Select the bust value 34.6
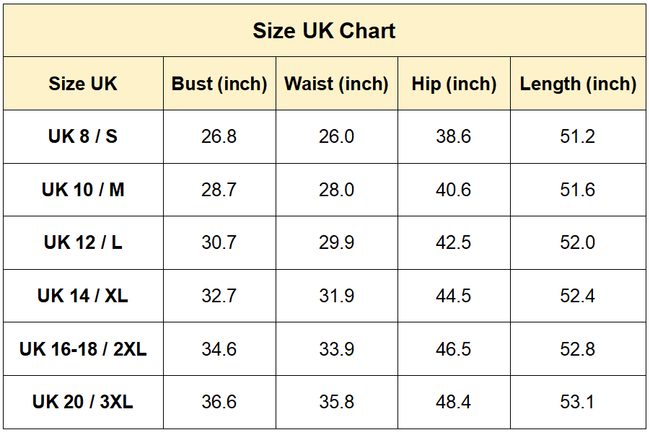This screenshot has width=650, height=435. coord(219,348)
